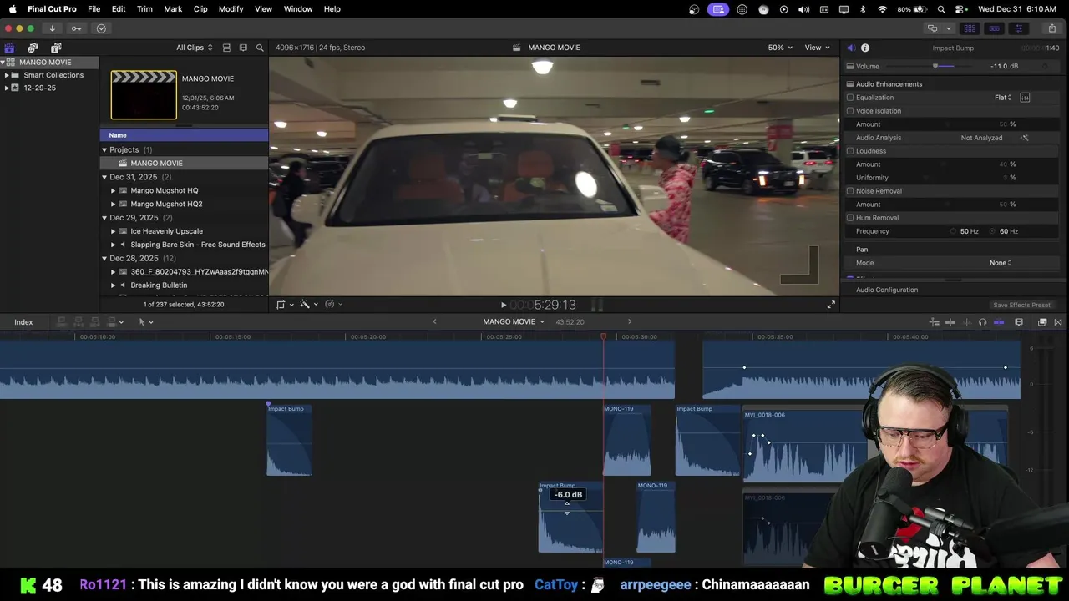The height and width of the screenshot is (601, 1069).
Task: Click the viewer Play button
Action: click(504, 306)
